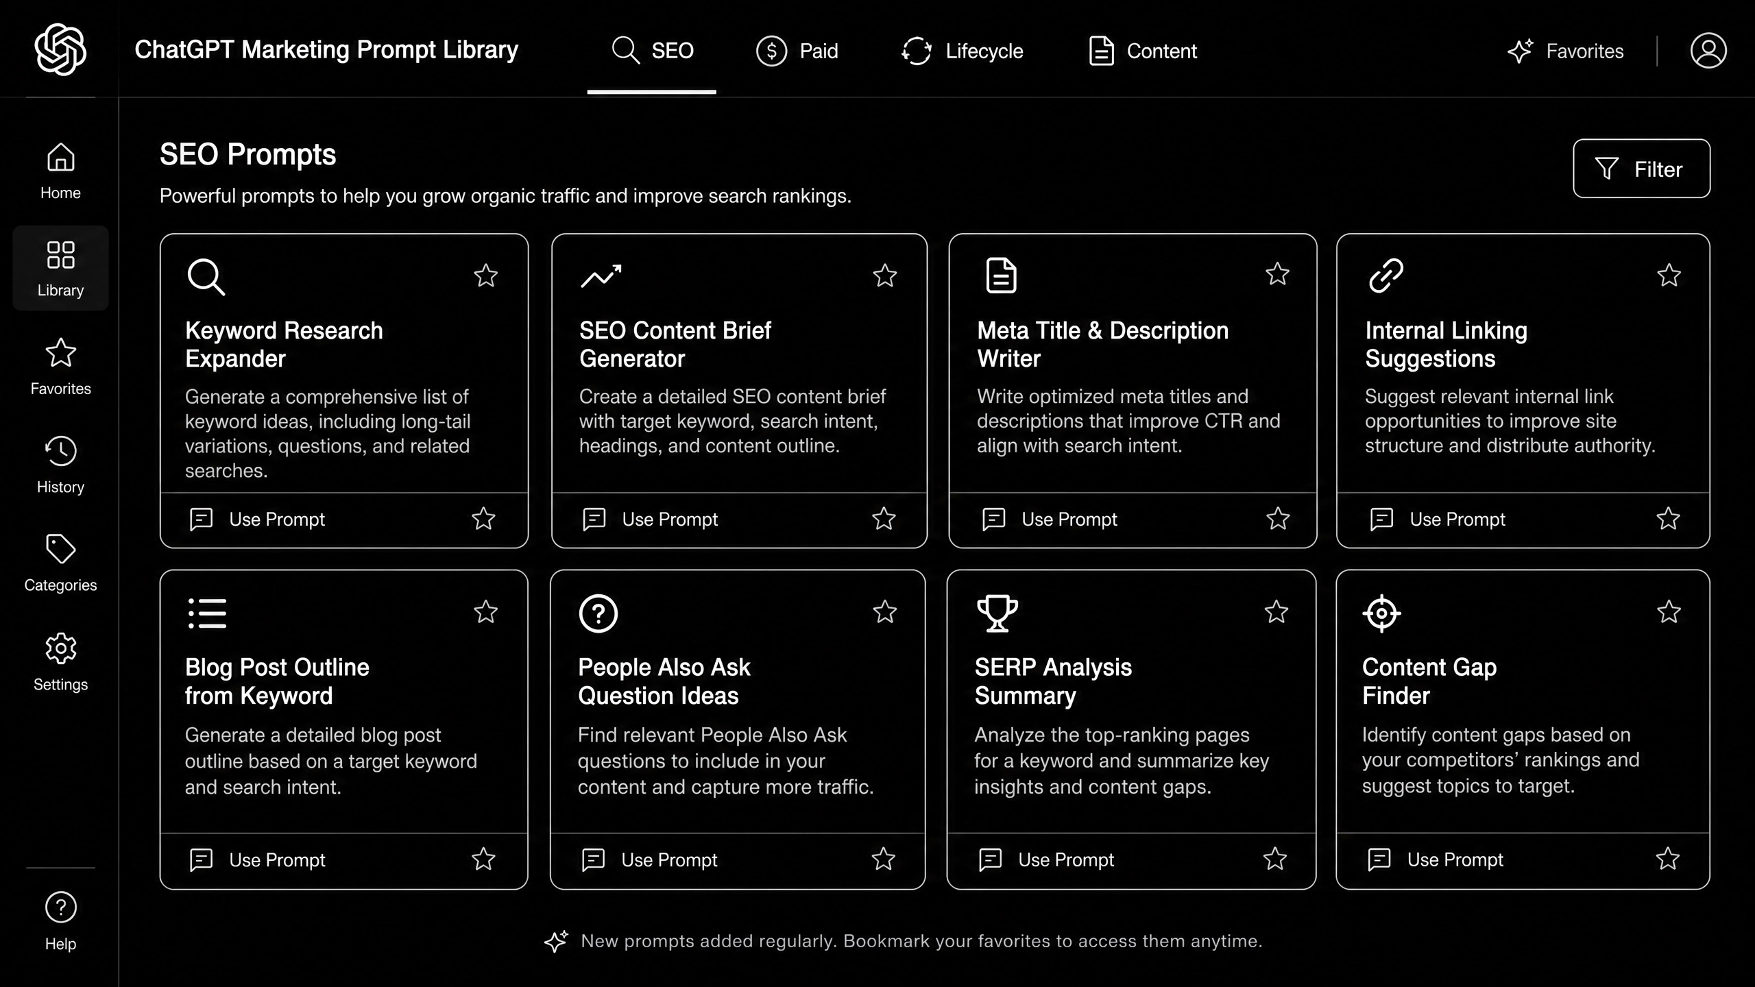Click the OpenAI logo in the header

point(60,49)
